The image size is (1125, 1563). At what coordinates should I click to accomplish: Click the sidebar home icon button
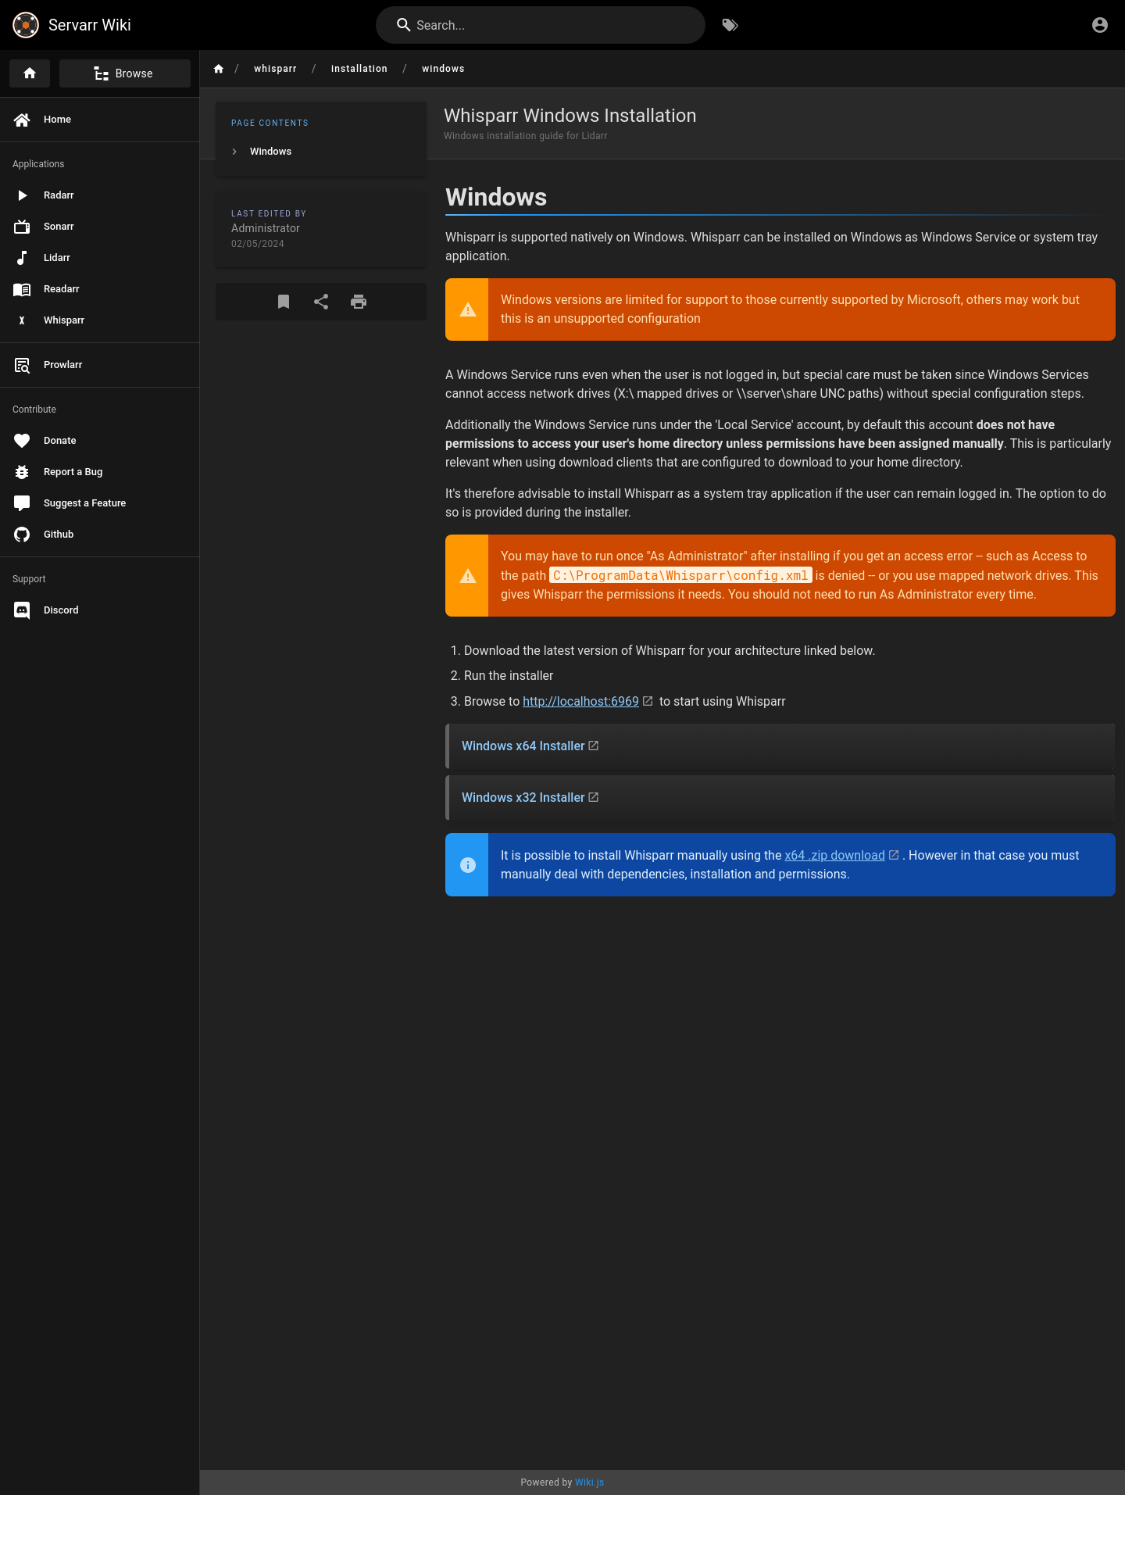30,73
